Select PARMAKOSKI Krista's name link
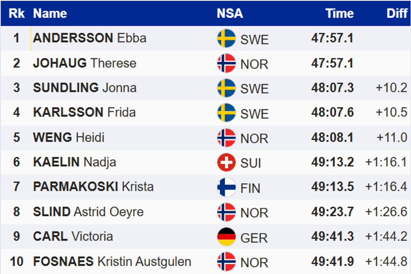 [93, 187]
